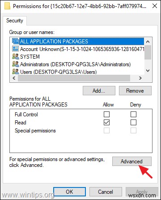Click the Account Unknown entry icon
Image resolution: width=161 pixels, height=200 pixels.
[x=16, y=49]
